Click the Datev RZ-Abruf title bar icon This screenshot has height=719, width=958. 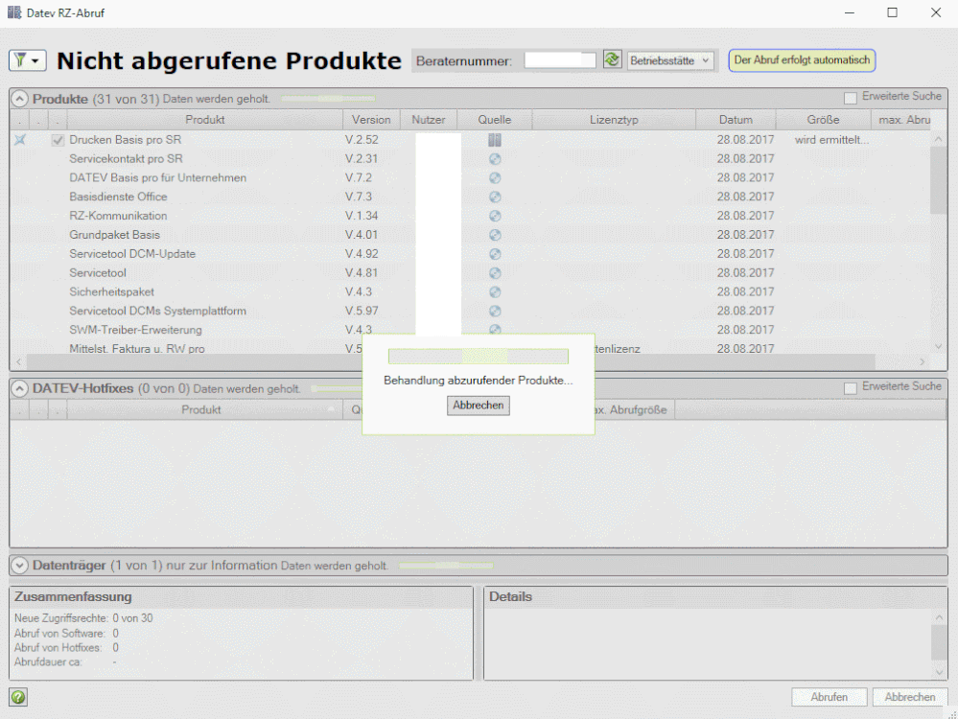[14, 12]
